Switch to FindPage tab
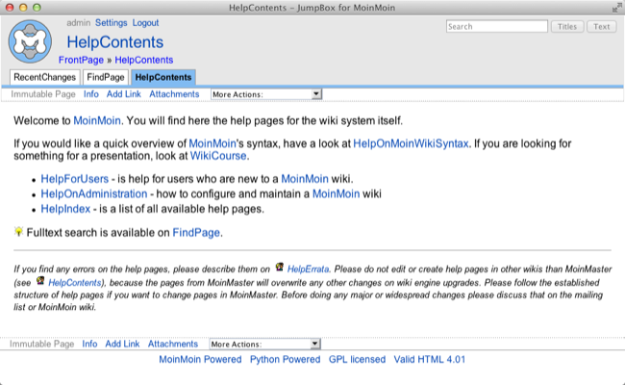Image resolution: width=625 pixels, height=385 pixels. pos(106,77)
